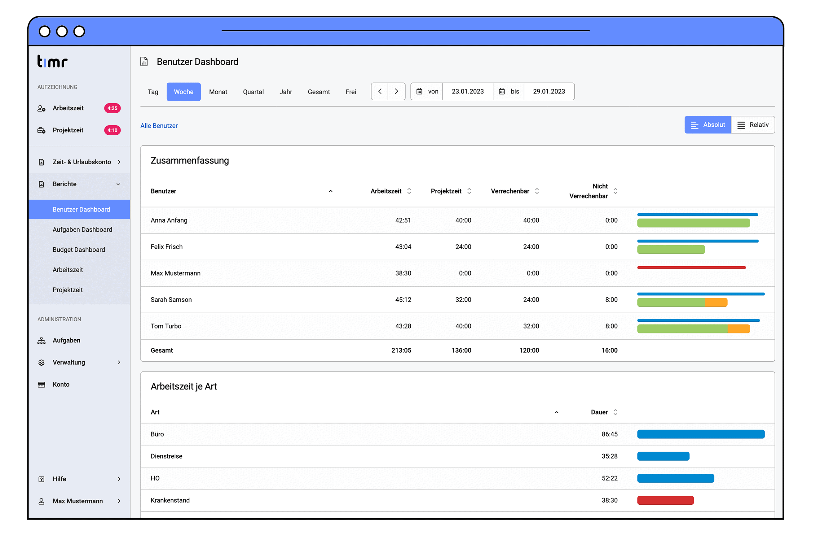The image size is (820, 535).
Task: Click the Alle Benutzer link
Action: [159, 126]
